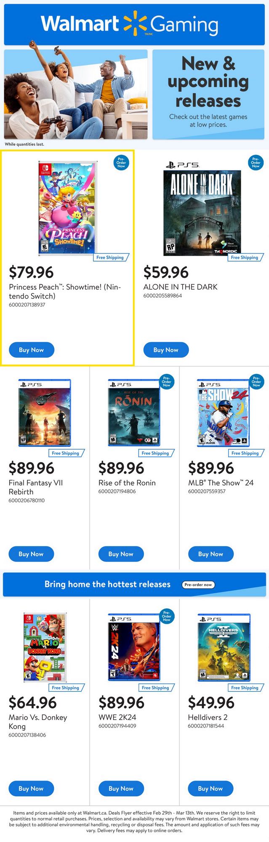Click Pre-Order Now badge on Rise of the Ronin
The width and height of the screenshot is (269, 842).
[x=166, y=381]
